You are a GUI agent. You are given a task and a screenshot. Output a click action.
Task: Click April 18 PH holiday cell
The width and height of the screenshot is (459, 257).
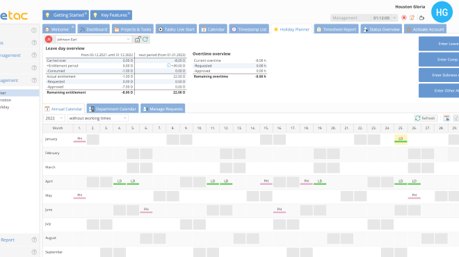pyautogui.click(x=307, y=181)
